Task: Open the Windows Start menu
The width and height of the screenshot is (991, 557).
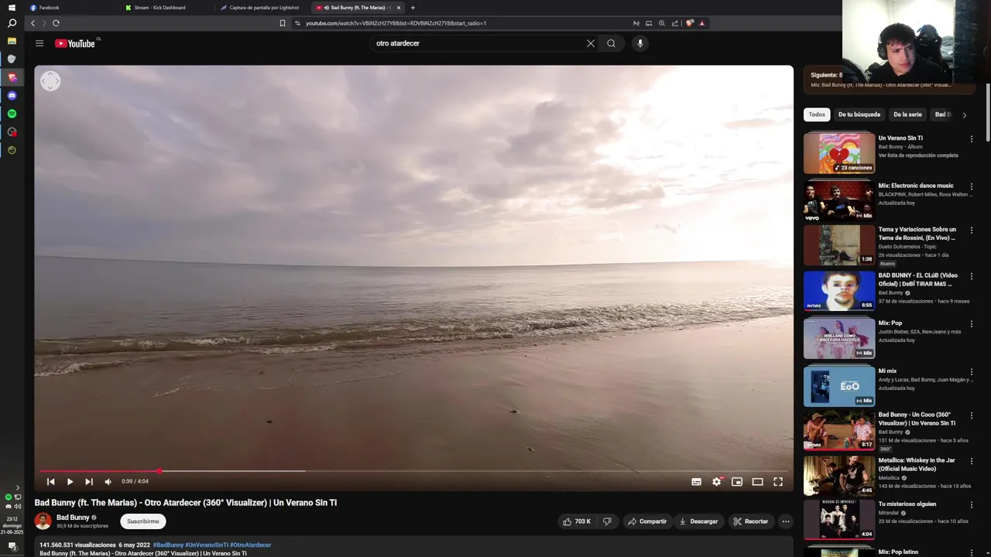Action: (x=12, y=8)
